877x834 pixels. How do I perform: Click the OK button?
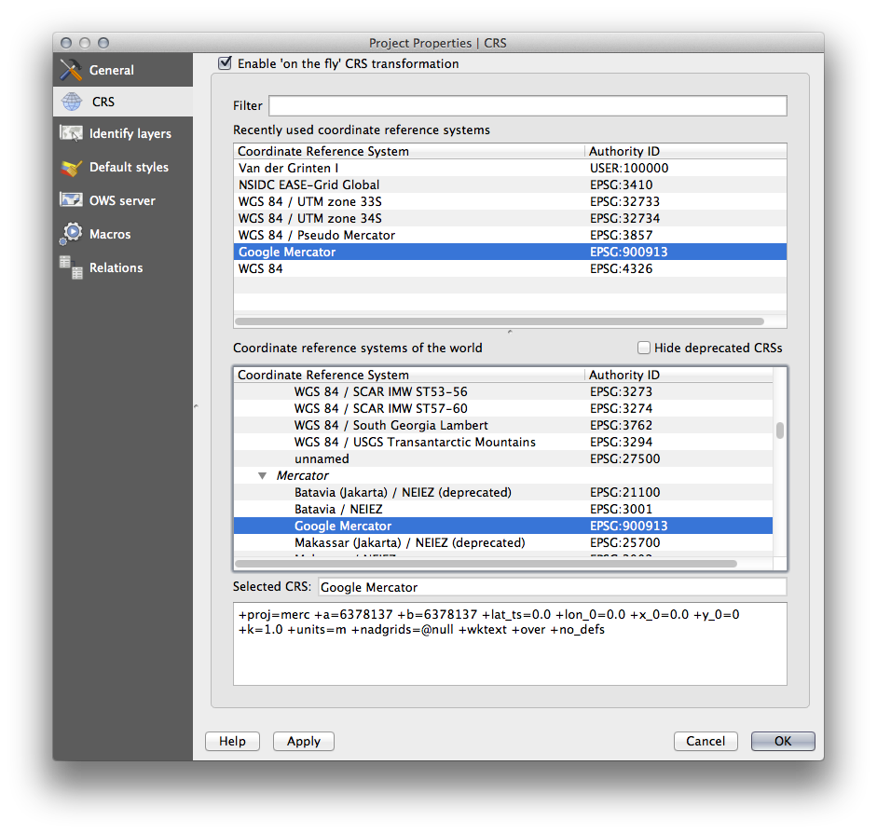pyautogui.click(x=782, y=741)
